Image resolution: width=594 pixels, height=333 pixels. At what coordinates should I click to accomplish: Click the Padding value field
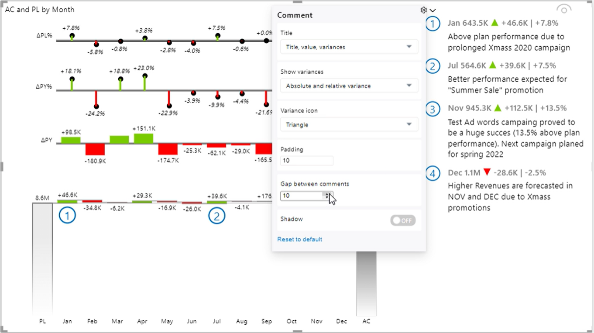306,161
